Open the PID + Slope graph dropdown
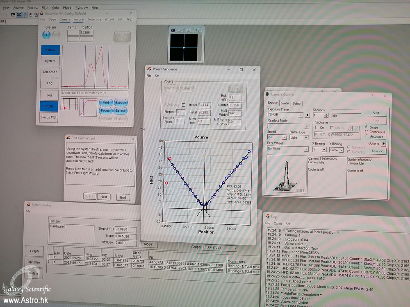 [x=235, y=248]
